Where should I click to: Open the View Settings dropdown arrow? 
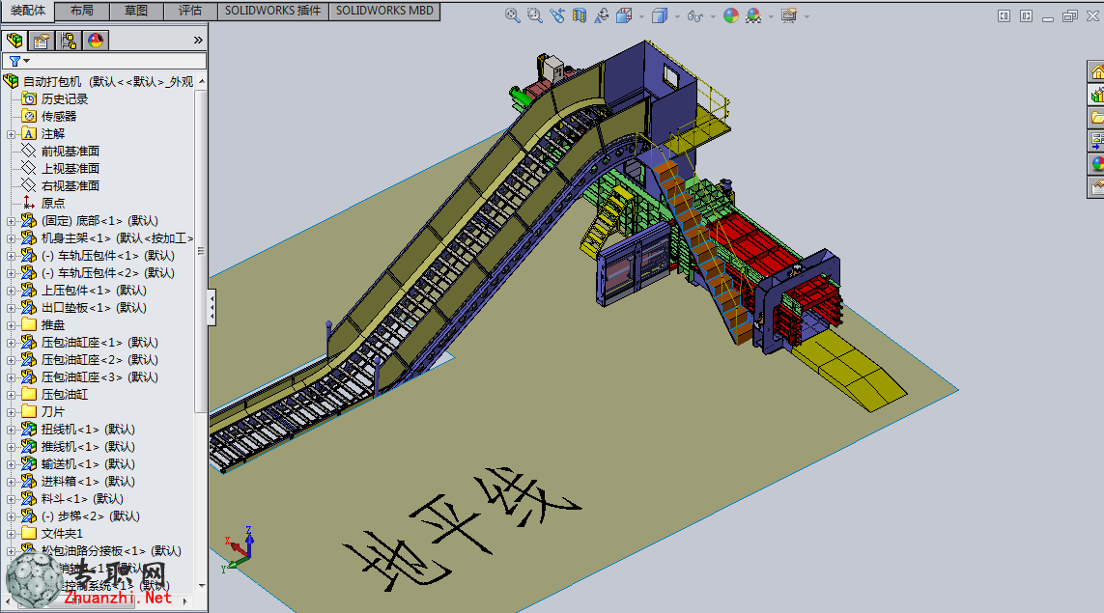click(x=807, y=16)
